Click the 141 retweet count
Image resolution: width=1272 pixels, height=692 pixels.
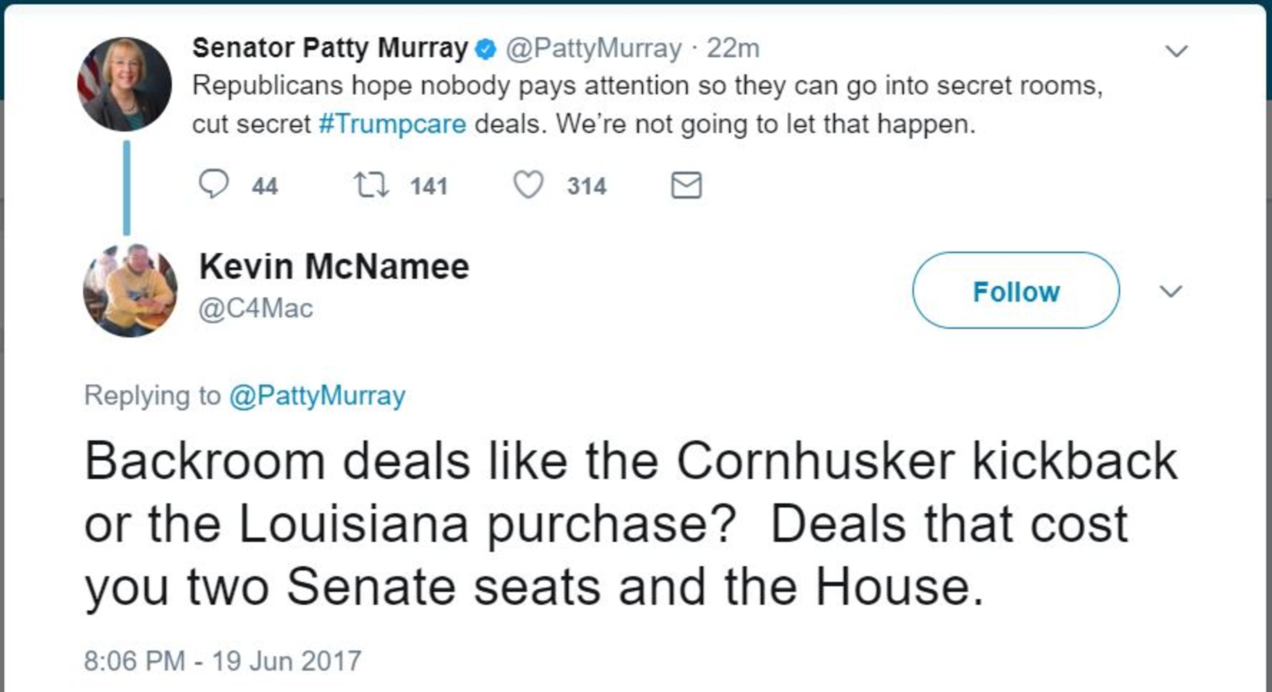coord(429,186)
